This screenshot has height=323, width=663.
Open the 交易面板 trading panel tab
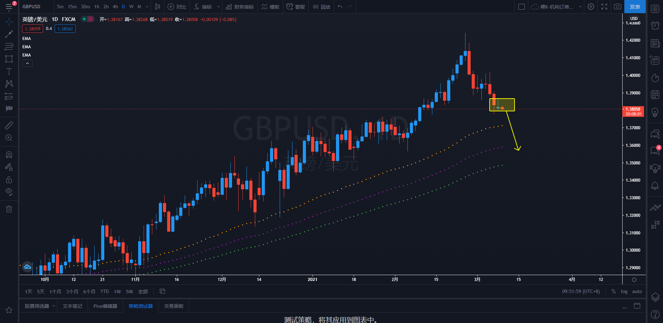point(174,306)
